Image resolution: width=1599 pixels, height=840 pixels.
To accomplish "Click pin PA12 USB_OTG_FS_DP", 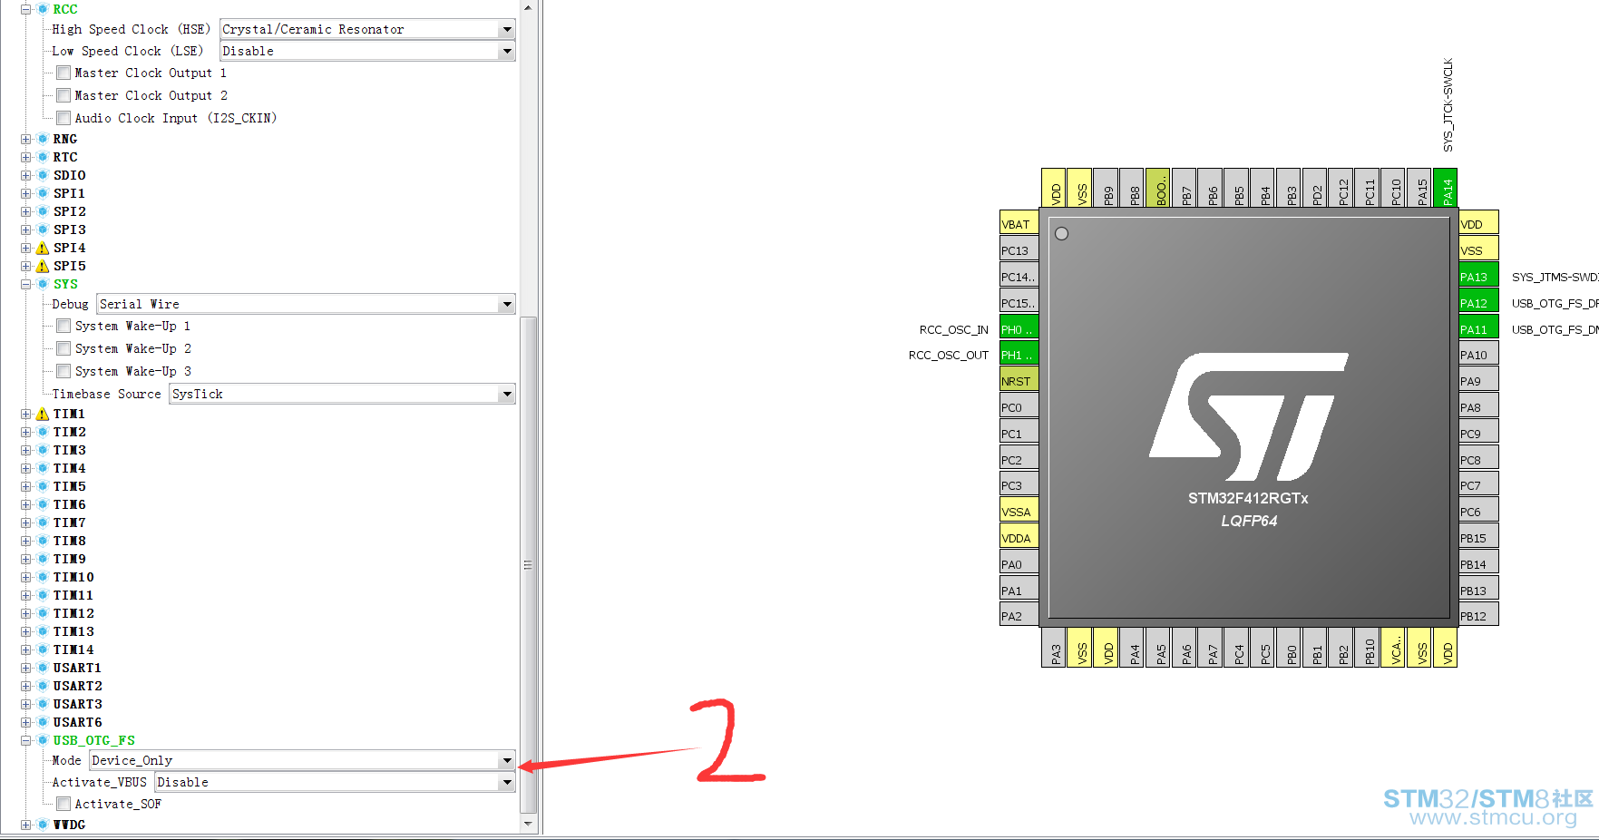I will [1478, 302].
